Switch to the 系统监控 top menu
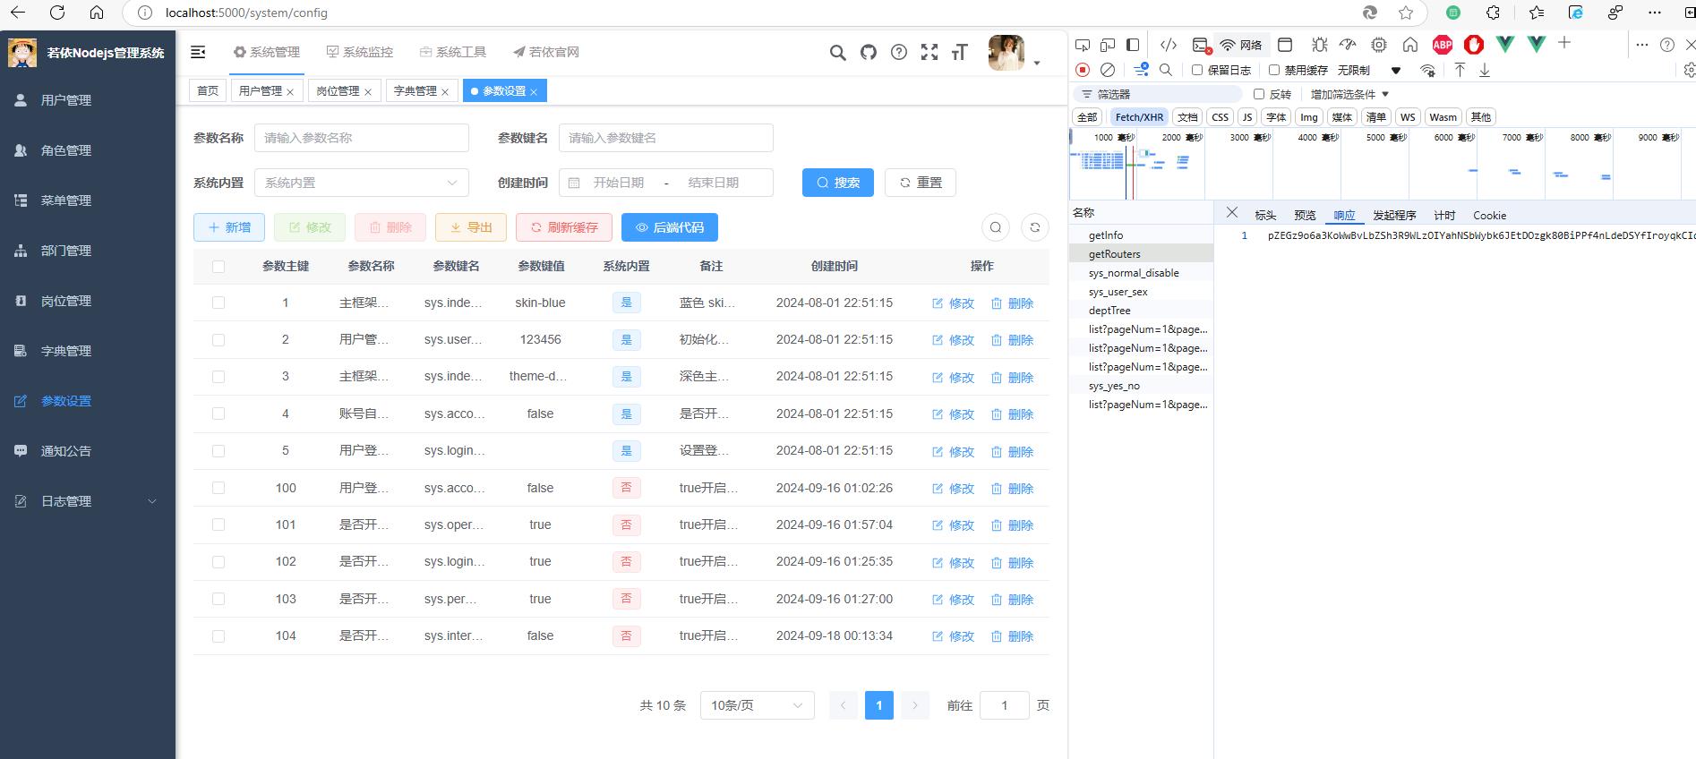The height and width of the screenshot is (759, 1696). coord(359,52)
